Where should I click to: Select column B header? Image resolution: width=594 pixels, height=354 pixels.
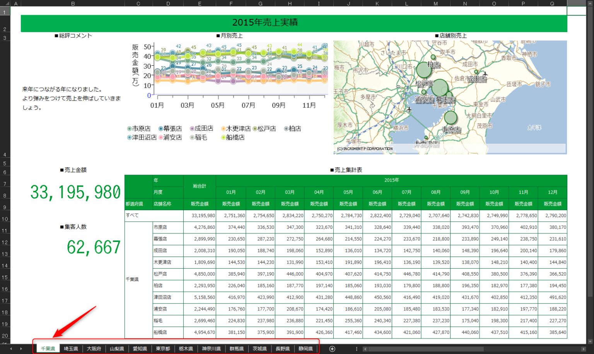(73, 3)
